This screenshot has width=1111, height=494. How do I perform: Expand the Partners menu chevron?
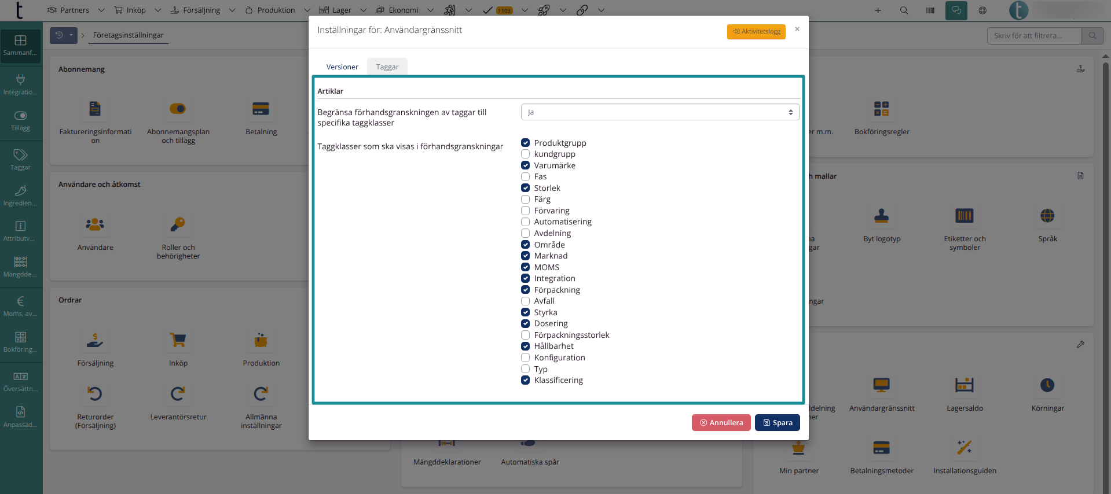click(101, 10)
